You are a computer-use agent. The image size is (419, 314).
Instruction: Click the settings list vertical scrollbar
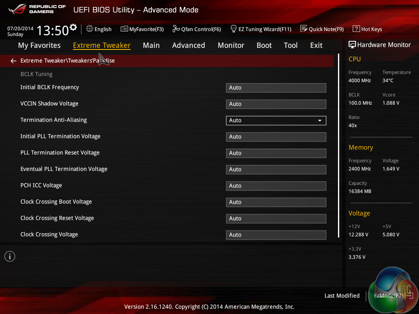[x=338, y=146]
